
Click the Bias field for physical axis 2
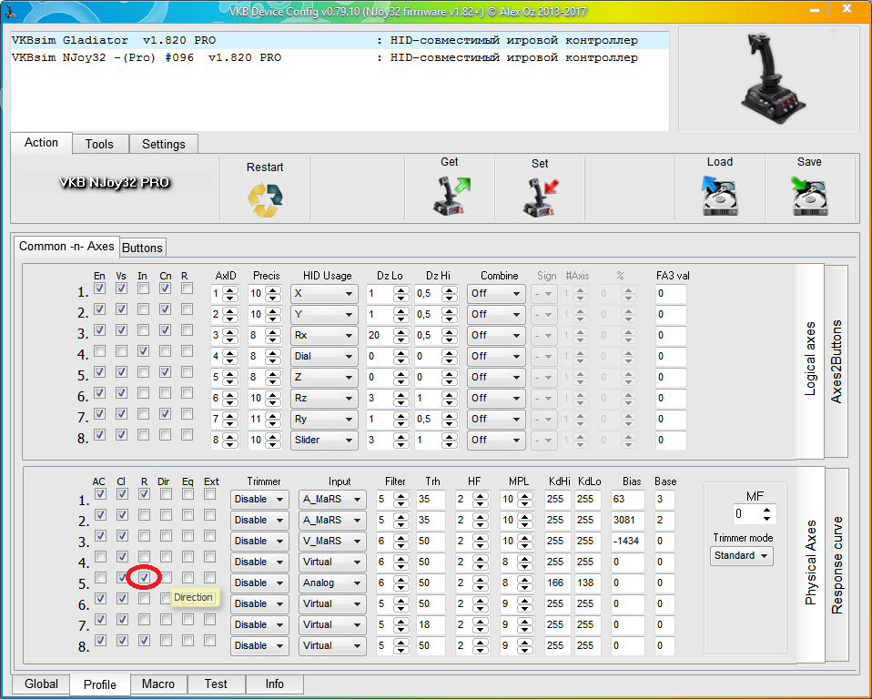(x=627, y=520)
